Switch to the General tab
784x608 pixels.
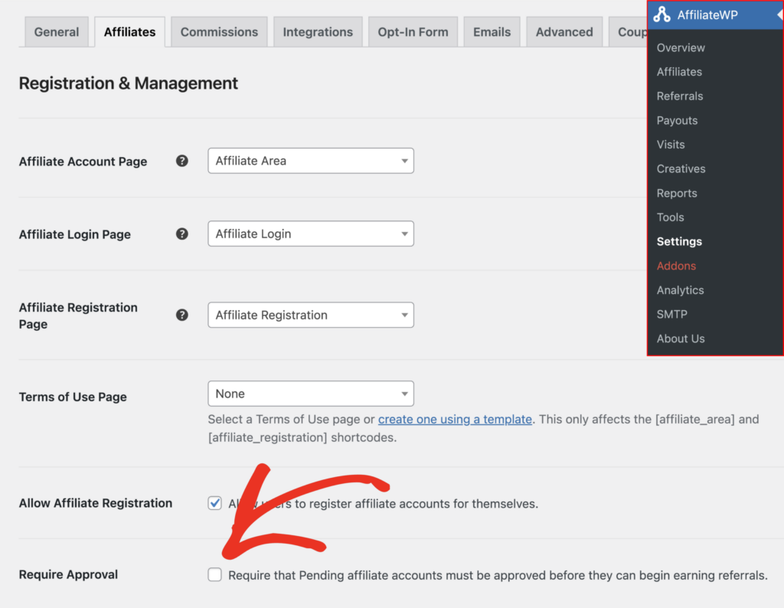(57, 32)
